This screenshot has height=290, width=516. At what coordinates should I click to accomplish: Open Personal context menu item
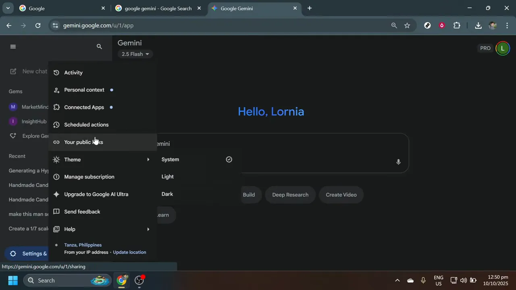(103, 90)
